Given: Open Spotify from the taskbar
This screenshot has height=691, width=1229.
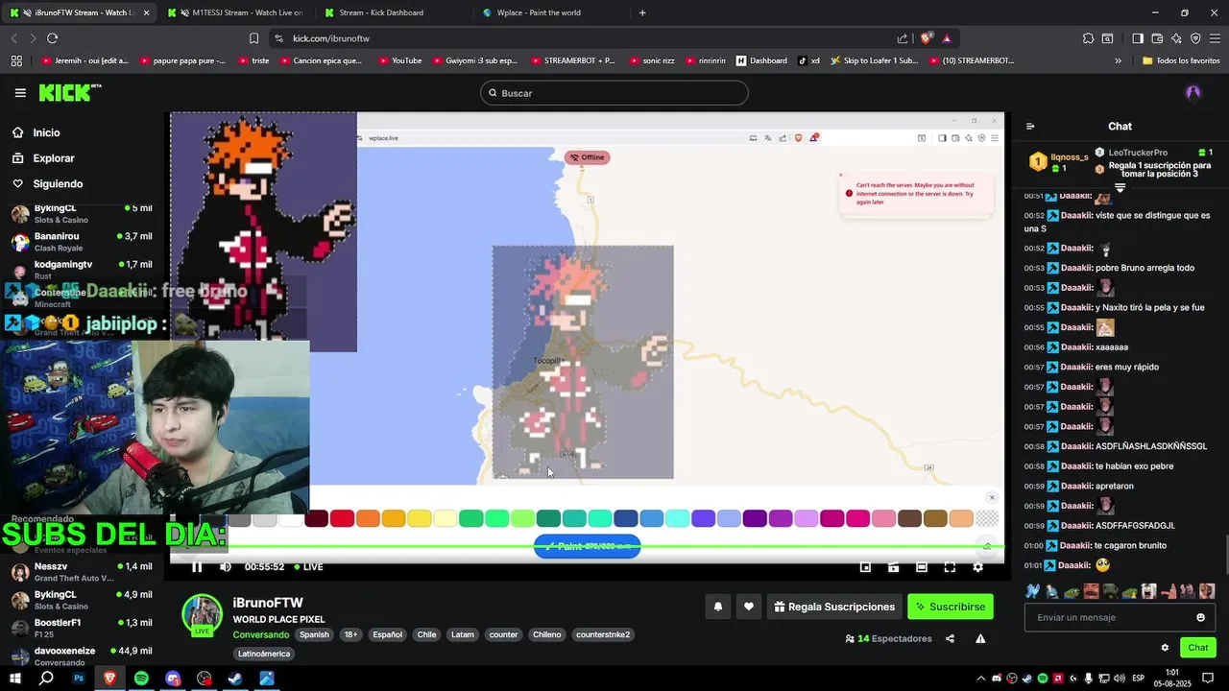Looking at the screenshot, I should [141, 679].
